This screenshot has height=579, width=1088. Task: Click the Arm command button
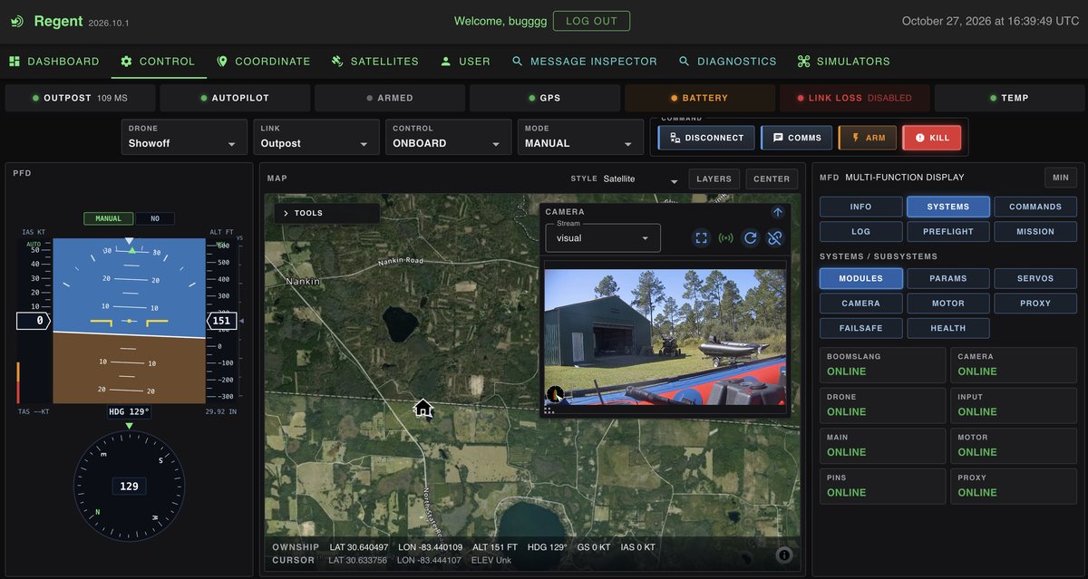(x=868, y=138)
